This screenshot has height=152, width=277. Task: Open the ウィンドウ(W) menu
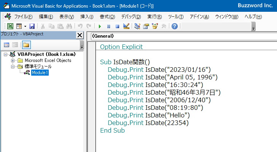(x=227, y=17)
